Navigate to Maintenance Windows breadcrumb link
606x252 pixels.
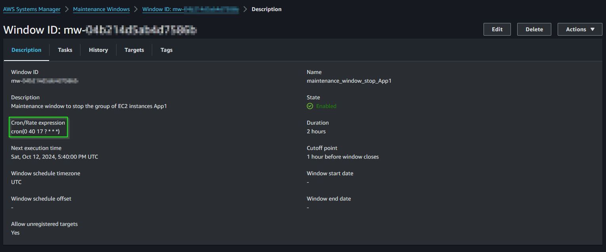(x=101, y=9)
